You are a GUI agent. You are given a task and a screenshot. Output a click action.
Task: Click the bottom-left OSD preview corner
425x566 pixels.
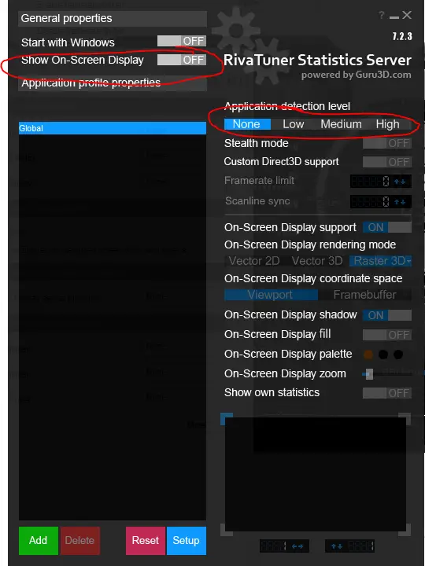point(227,530)
